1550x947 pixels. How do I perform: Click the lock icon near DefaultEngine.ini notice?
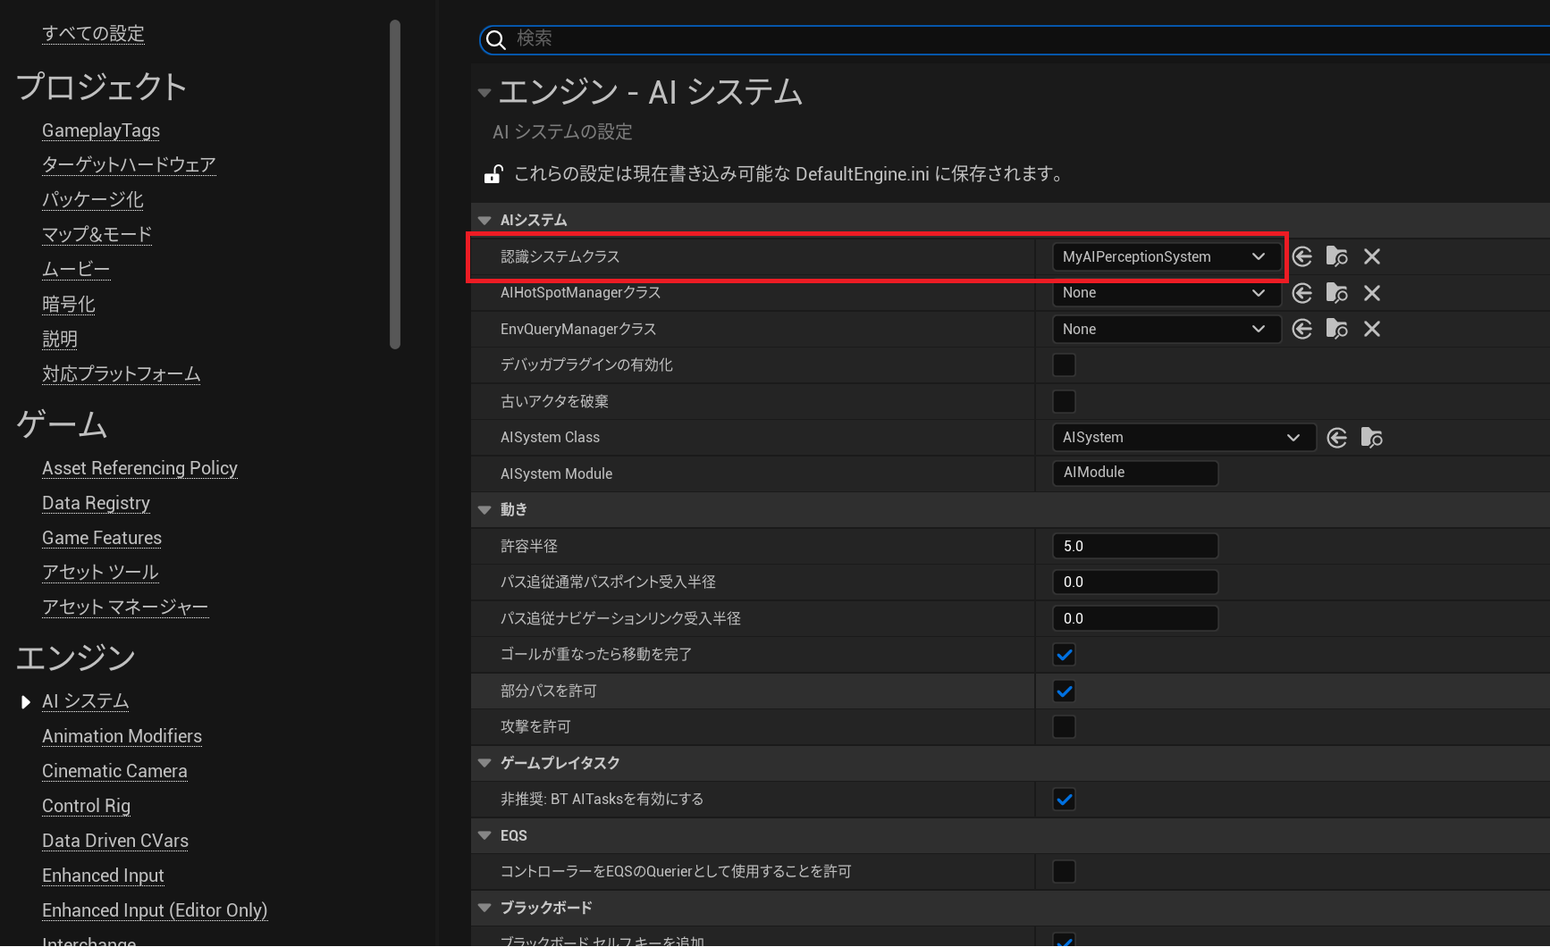pos(493,173)
